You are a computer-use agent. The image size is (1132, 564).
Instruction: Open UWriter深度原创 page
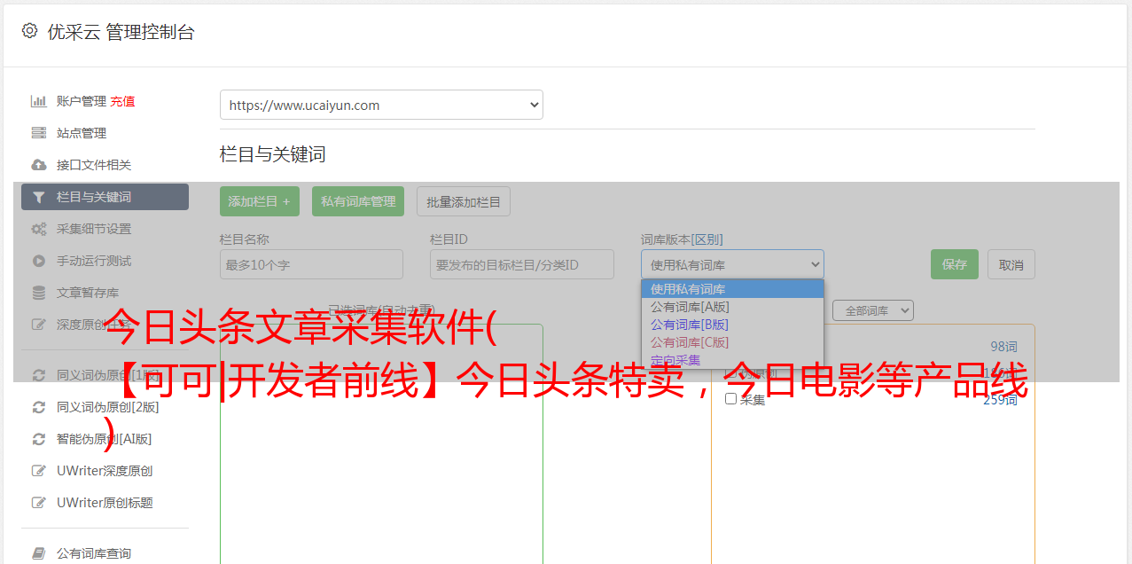pos(105,471)
